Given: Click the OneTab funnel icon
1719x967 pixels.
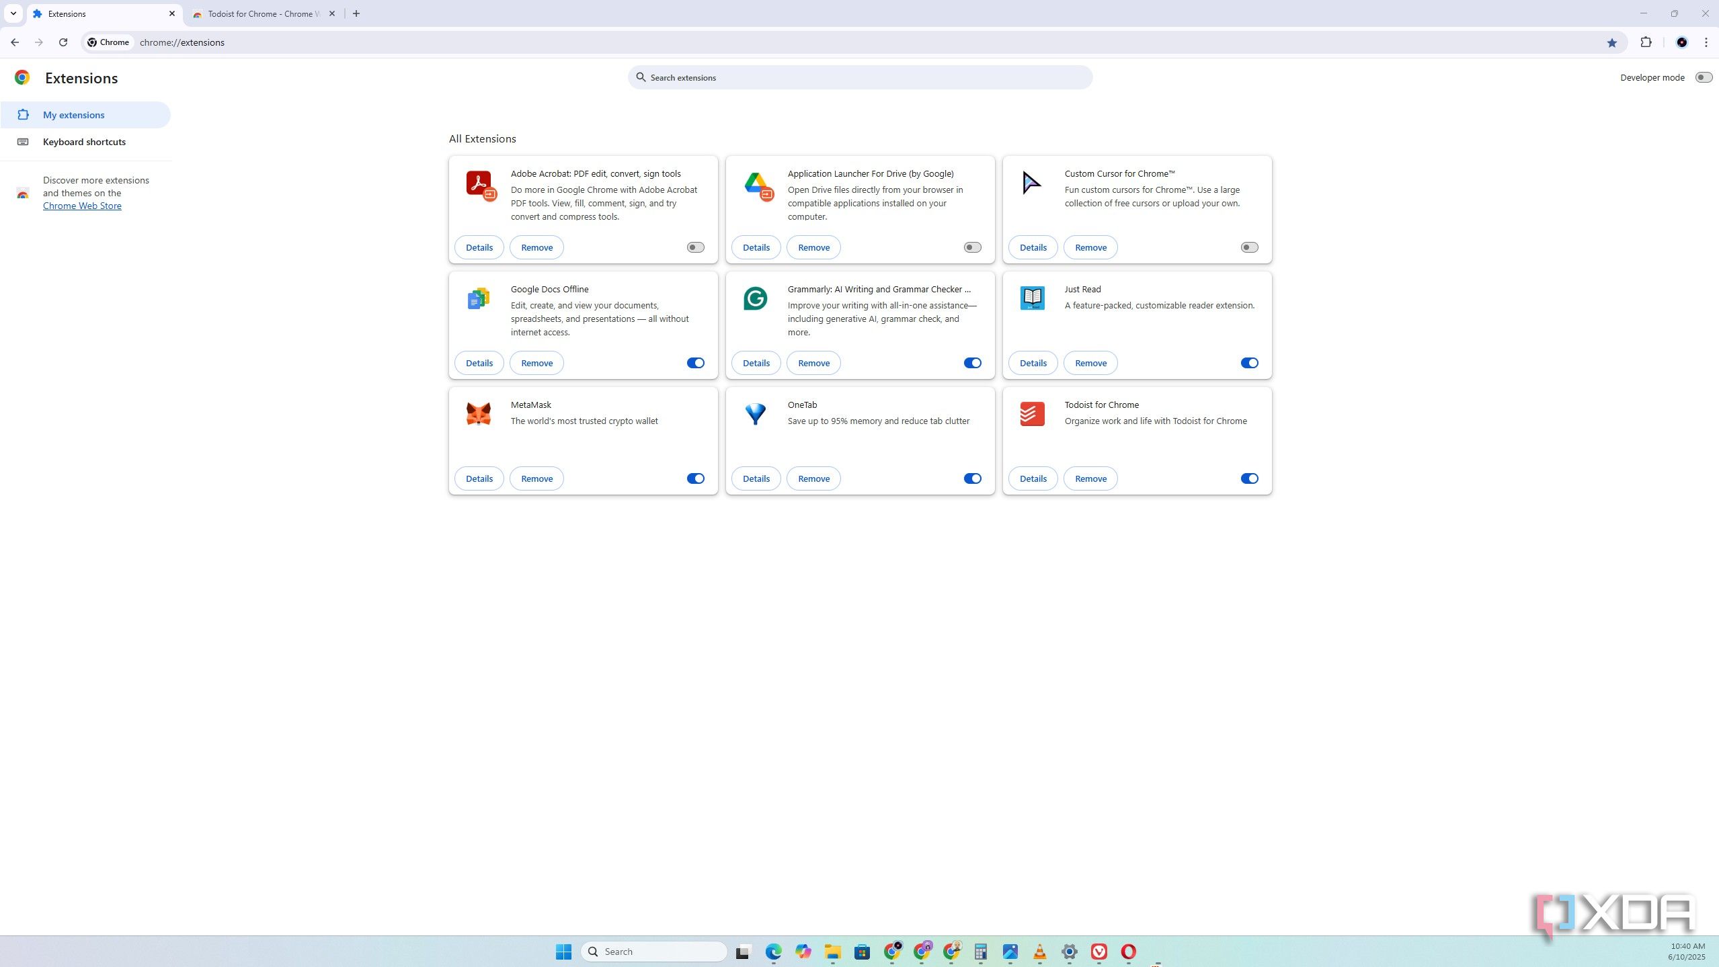Looking at the screenshot, I should point(755,413).
